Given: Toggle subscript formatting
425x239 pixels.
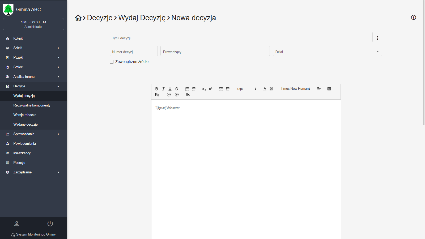Looking at the screenshot, I should tap(204, 89).
